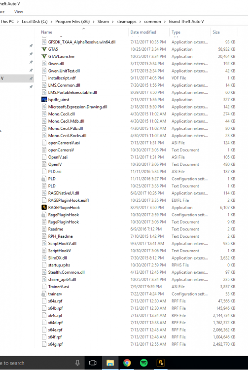Sort files by Date modified column
The image size is (248, 370).
coord(143,32)
